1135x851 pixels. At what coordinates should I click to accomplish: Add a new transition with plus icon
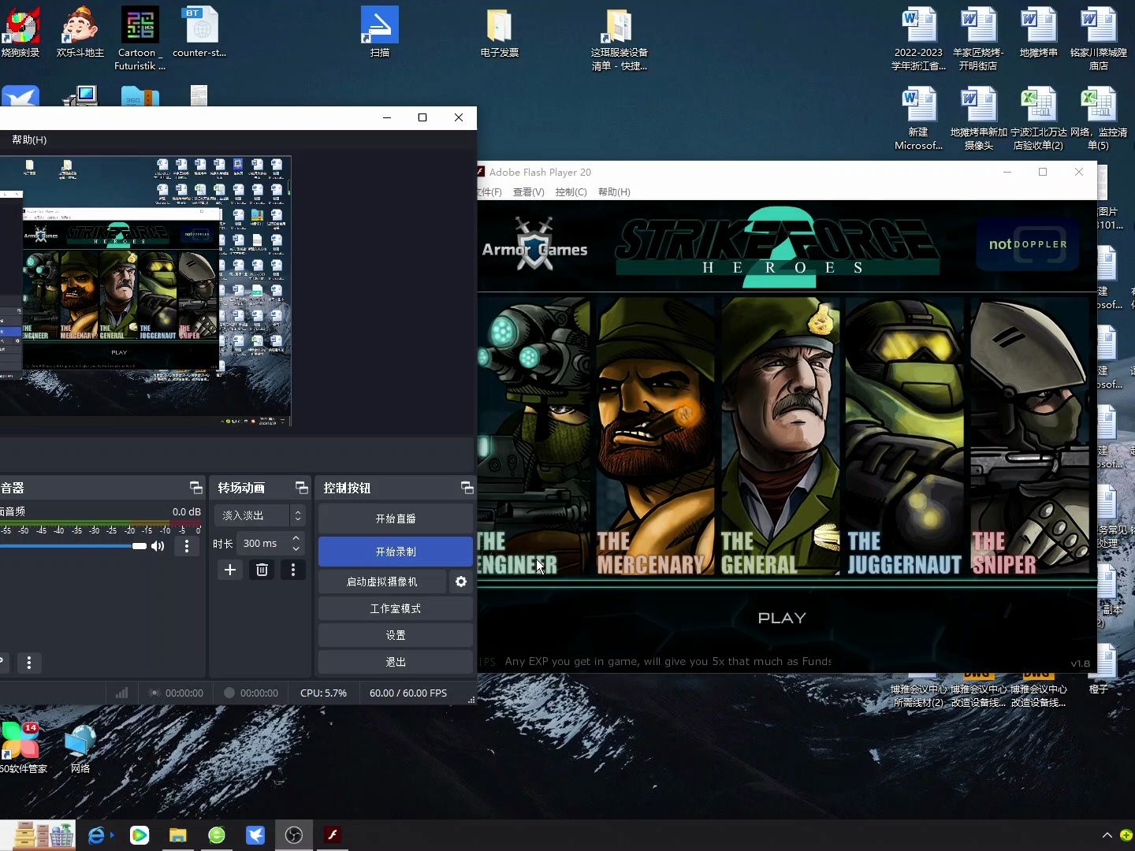tap(230, 570)
